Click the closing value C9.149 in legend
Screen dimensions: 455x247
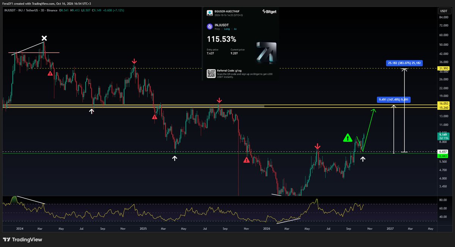97,11
